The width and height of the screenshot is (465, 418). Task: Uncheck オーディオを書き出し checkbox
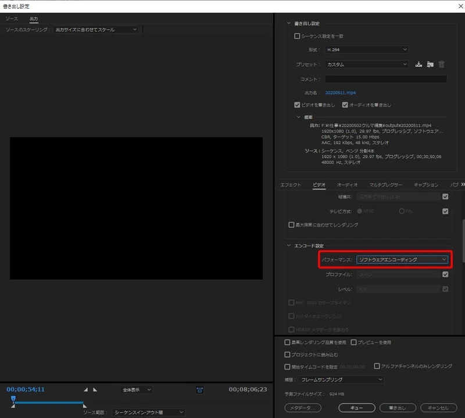click(345, 105)
